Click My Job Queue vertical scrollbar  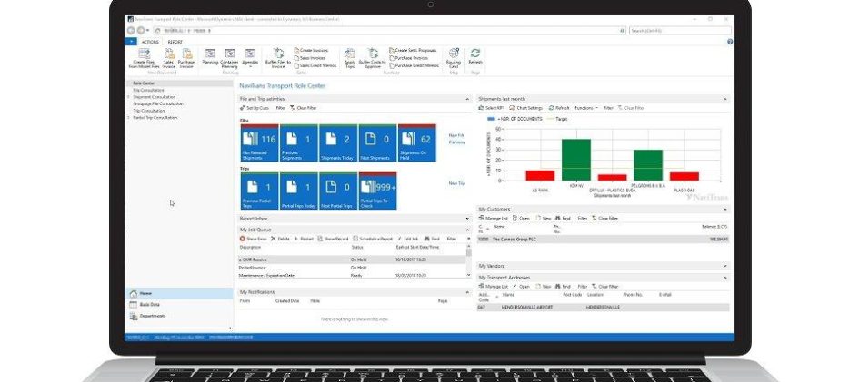[468, 260]
